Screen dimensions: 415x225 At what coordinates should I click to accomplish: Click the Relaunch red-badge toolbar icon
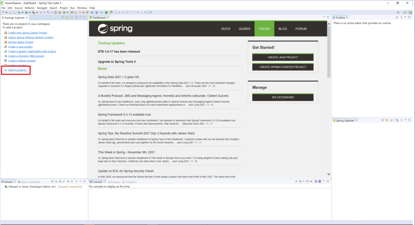coord(111,12)
